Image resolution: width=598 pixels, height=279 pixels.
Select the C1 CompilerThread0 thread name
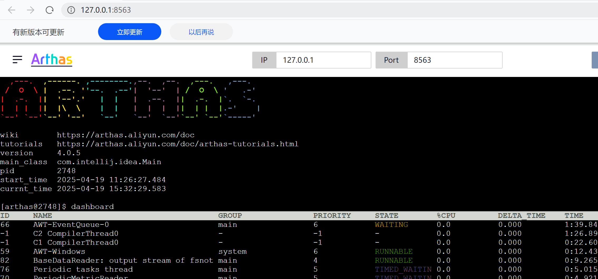click(x=76, y=242)
